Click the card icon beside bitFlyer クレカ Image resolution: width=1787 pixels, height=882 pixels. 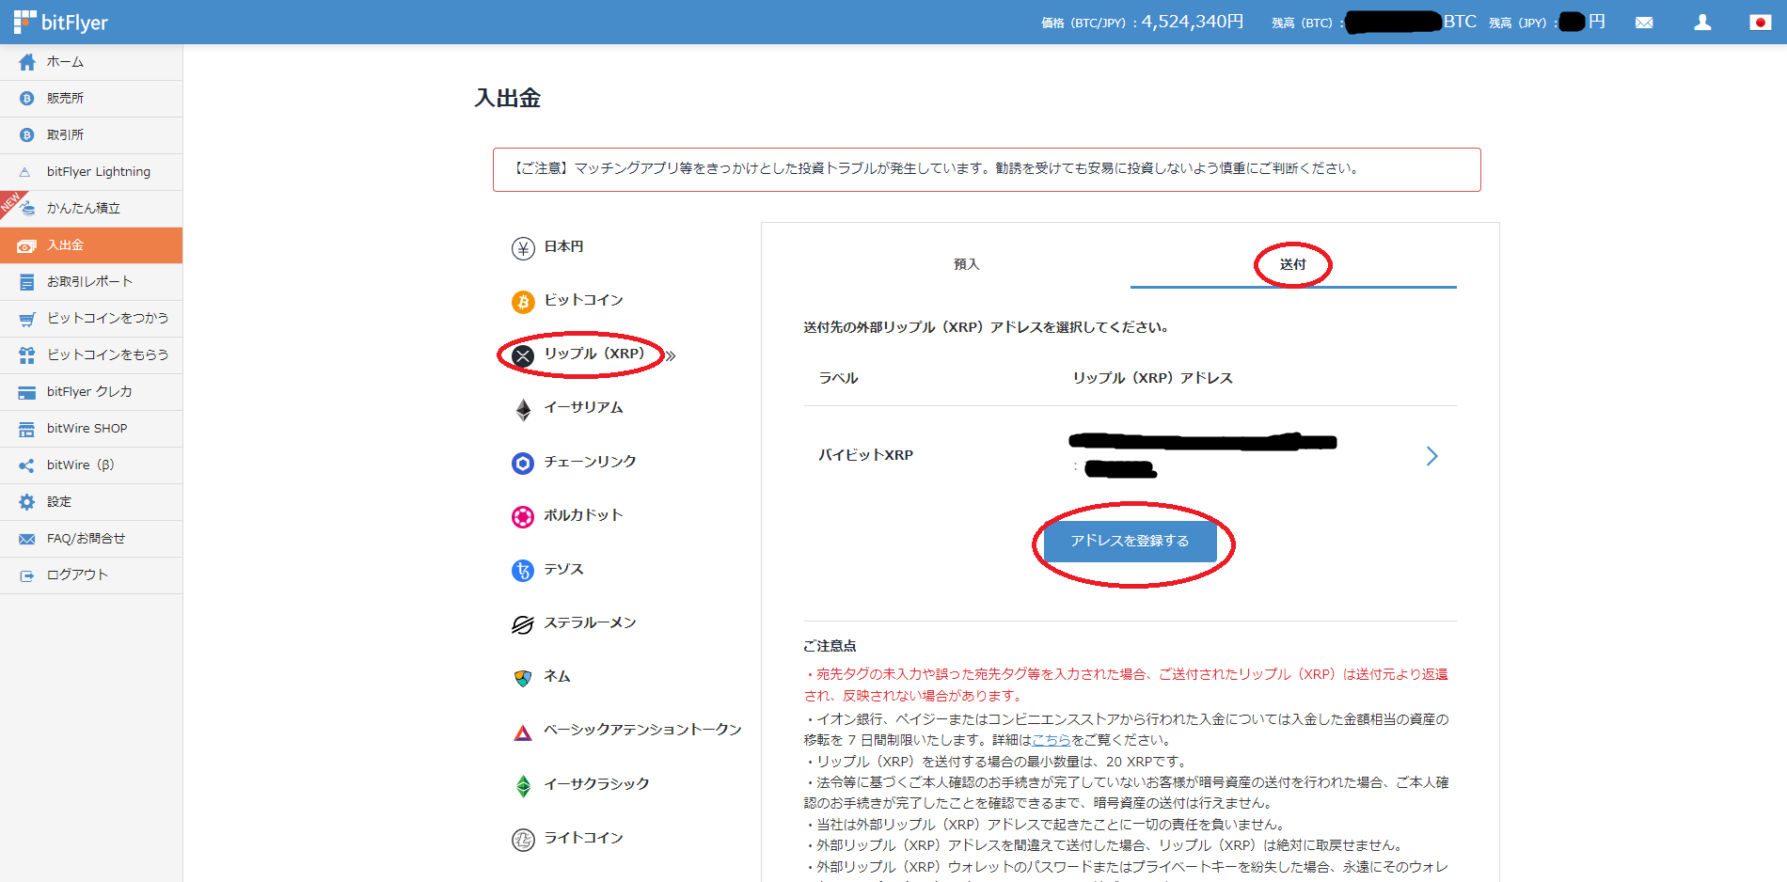pos(27,392)
